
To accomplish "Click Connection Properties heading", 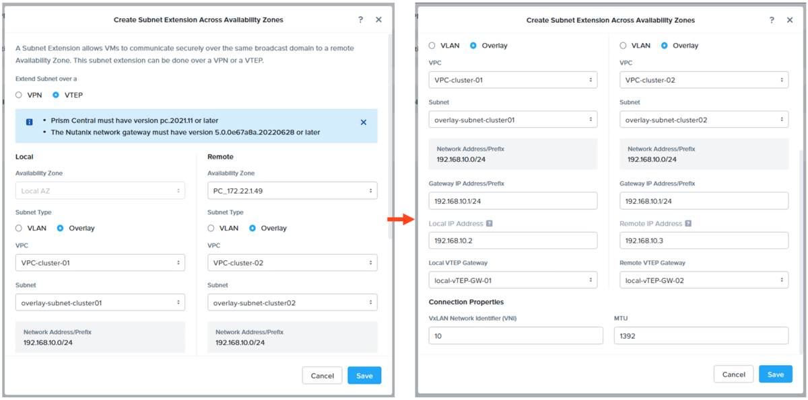I will tap(466, 302).
